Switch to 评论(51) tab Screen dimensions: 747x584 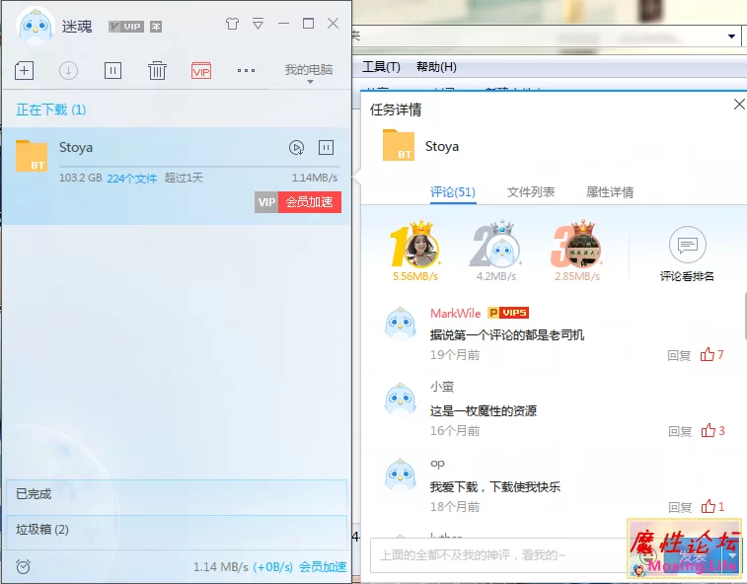(453, 192)
